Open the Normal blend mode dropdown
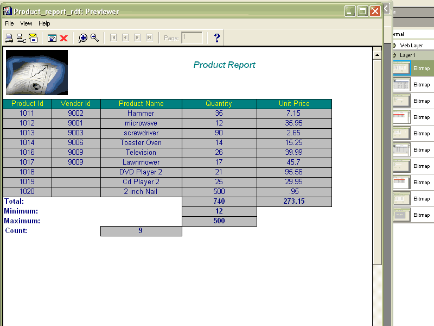 pyautogui.click(x=412, y=34)
